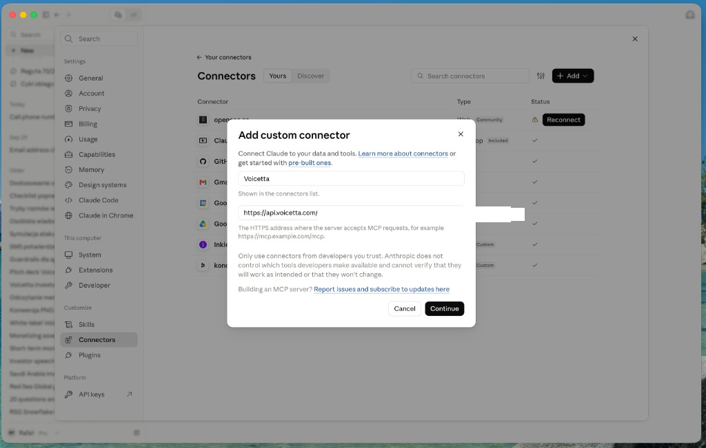The width and height of the screenshot is (706, 448).
Task: Click the Plugins icon in sidebar
Action: (68, 355)
